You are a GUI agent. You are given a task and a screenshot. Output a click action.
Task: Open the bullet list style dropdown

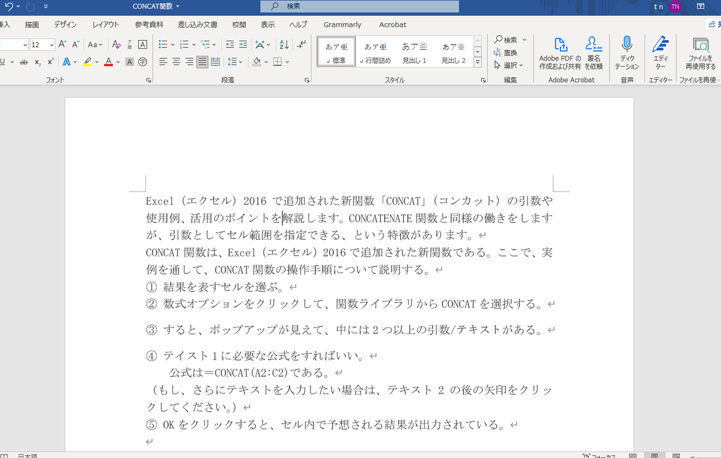pos(173,44)
